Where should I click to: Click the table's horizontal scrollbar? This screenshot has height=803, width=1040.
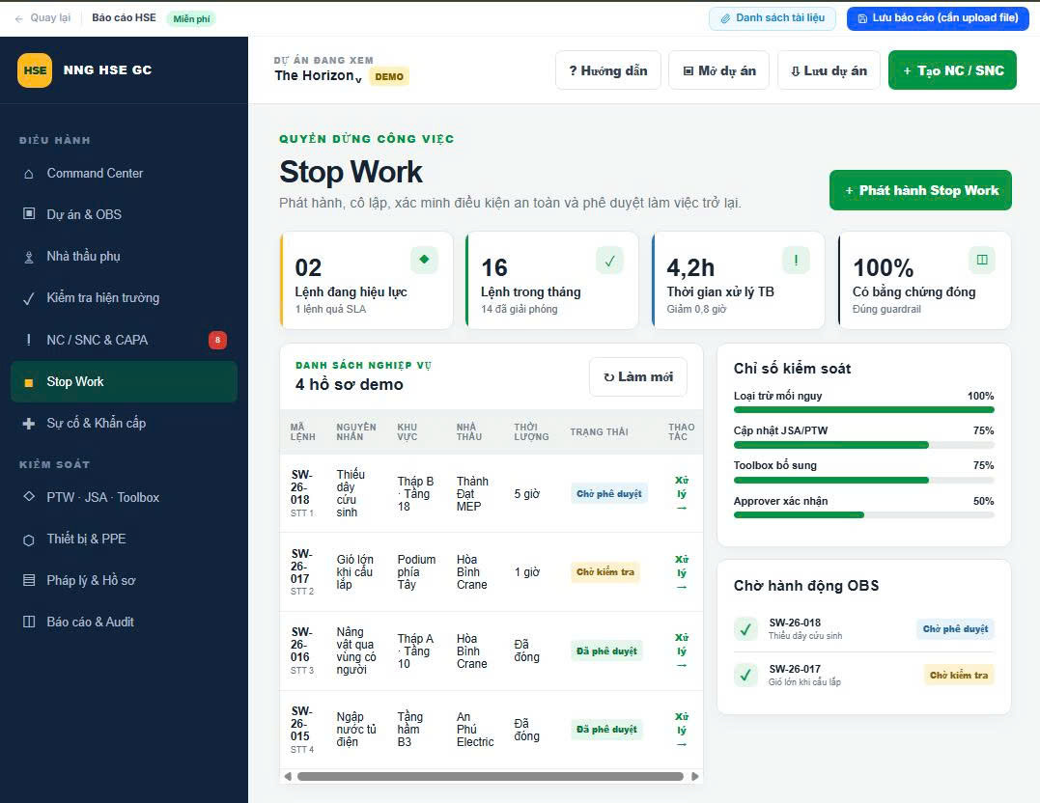pos(491,777)
